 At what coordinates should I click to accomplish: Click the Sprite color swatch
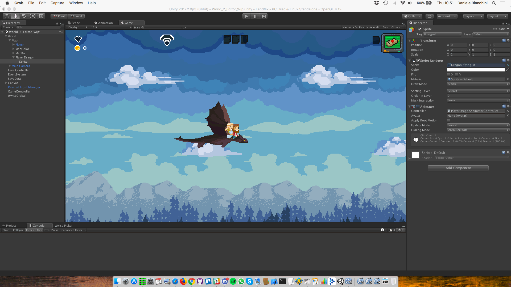tap(476, 70)
